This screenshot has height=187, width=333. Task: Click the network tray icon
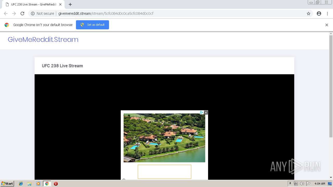click(296, 184)
